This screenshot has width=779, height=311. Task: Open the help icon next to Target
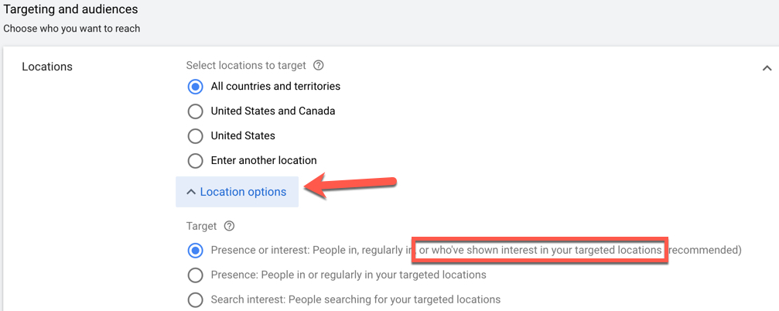[x=229, y=227]
